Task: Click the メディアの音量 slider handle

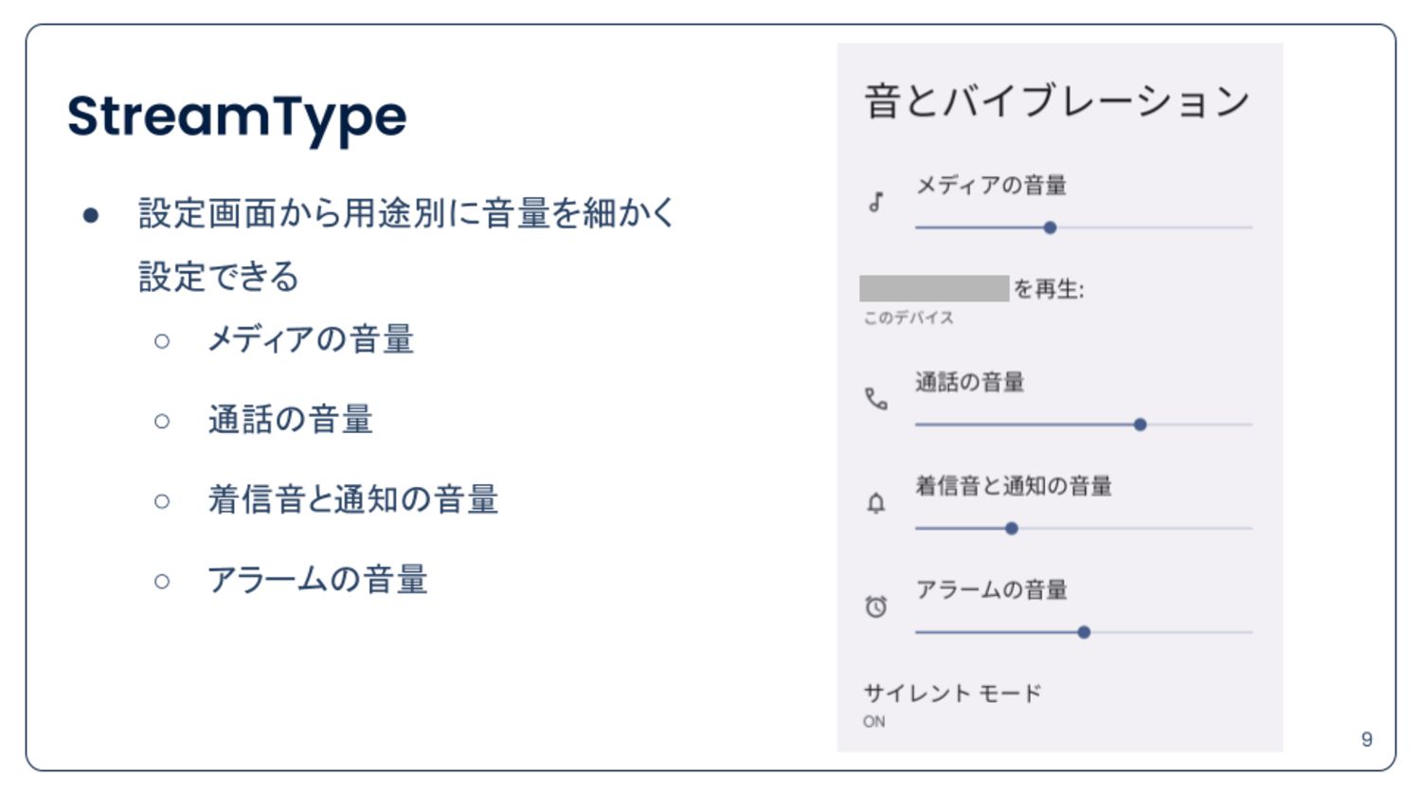Action: [1050, 227]
